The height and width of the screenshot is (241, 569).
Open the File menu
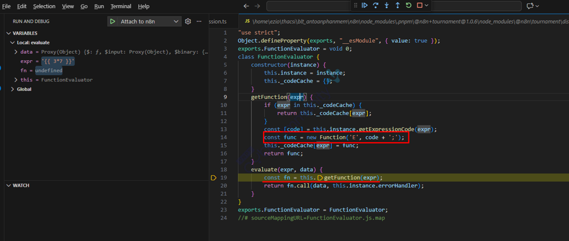[x=6, y=6]
